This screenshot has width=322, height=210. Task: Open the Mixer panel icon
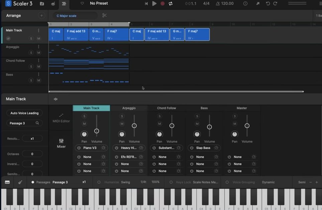[61, 143]
